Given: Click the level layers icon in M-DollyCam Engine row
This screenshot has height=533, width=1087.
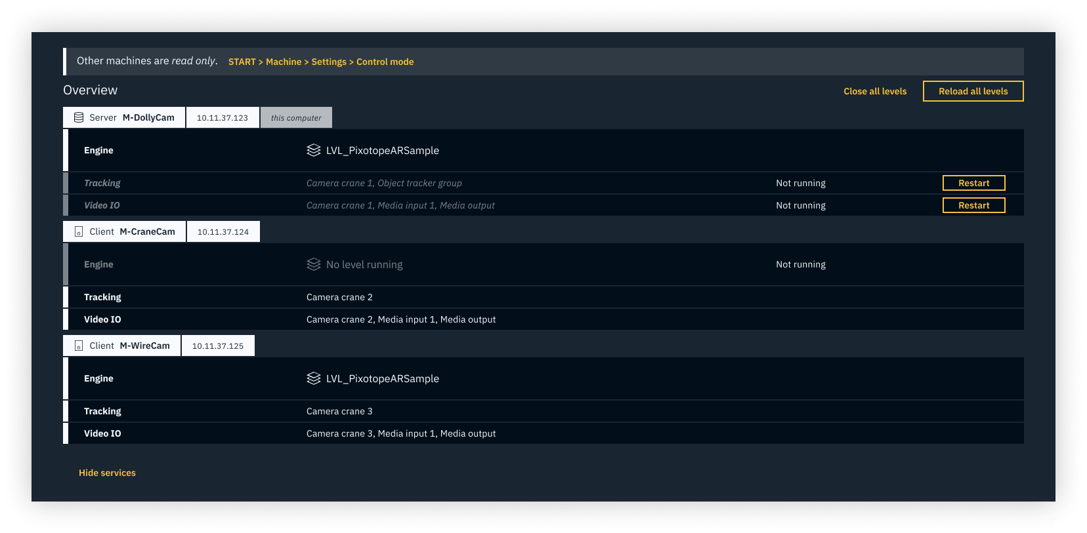Looking at the screenshot, I should click(x=314, y=150).
